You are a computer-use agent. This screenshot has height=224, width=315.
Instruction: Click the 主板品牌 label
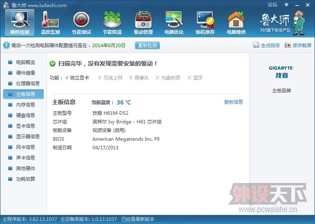click(x=281, y=91)
